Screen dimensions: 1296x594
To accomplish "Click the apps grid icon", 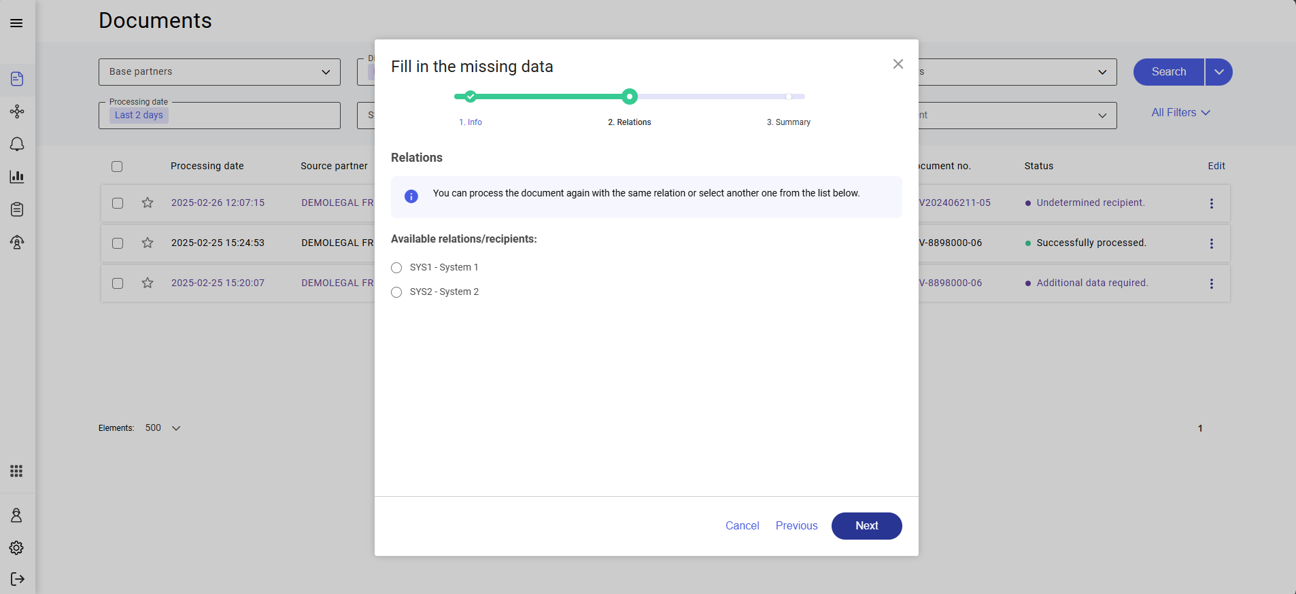I will coord(17,471).
